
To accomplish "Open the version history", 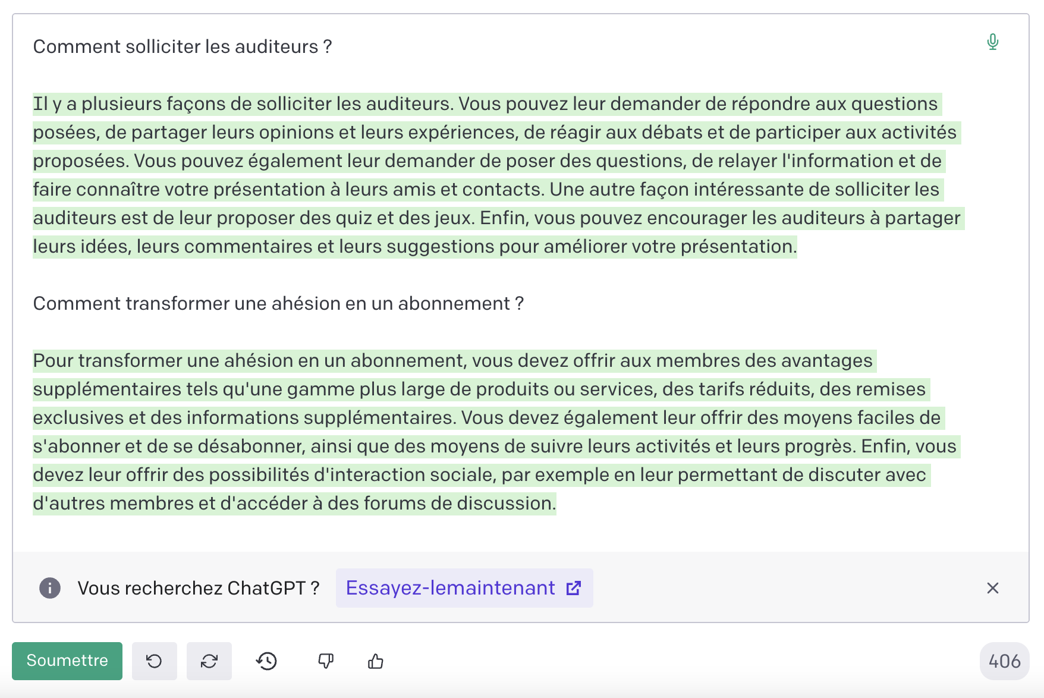I will pyautogui.click(x=267, y=661).
